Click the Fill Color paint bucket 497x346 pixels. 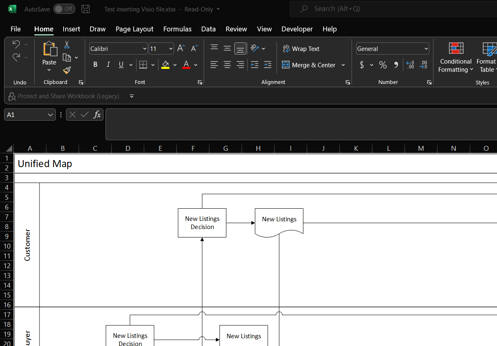(165, 65)
